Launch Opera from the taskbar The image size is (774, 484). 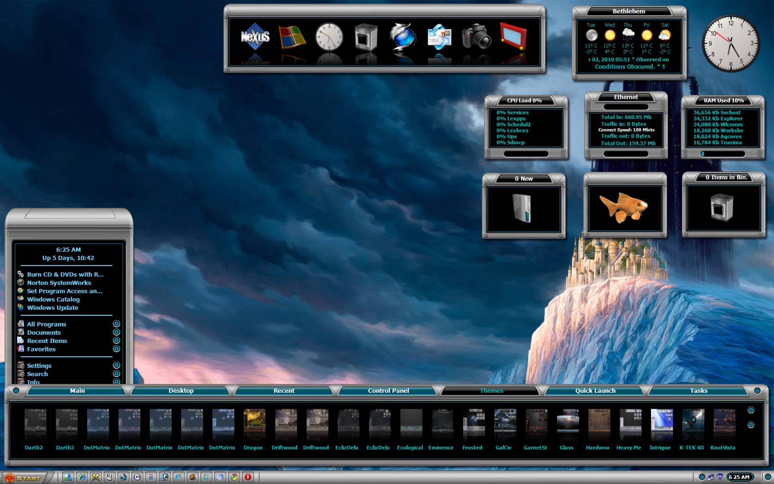click(x=248, y=477)
